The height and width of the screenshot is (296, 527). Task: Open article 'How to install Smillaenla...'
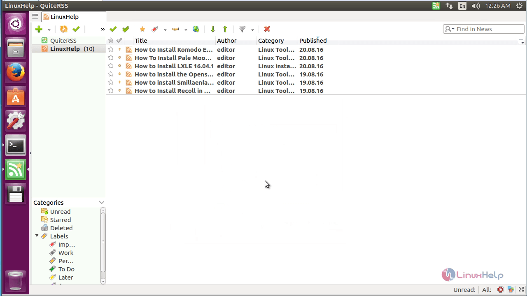[x=174, y=83]
